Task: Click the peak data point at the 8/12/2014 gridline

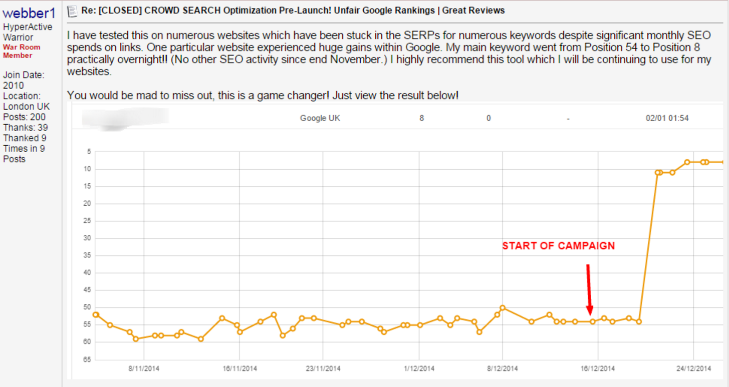Action: click(503, 308)
